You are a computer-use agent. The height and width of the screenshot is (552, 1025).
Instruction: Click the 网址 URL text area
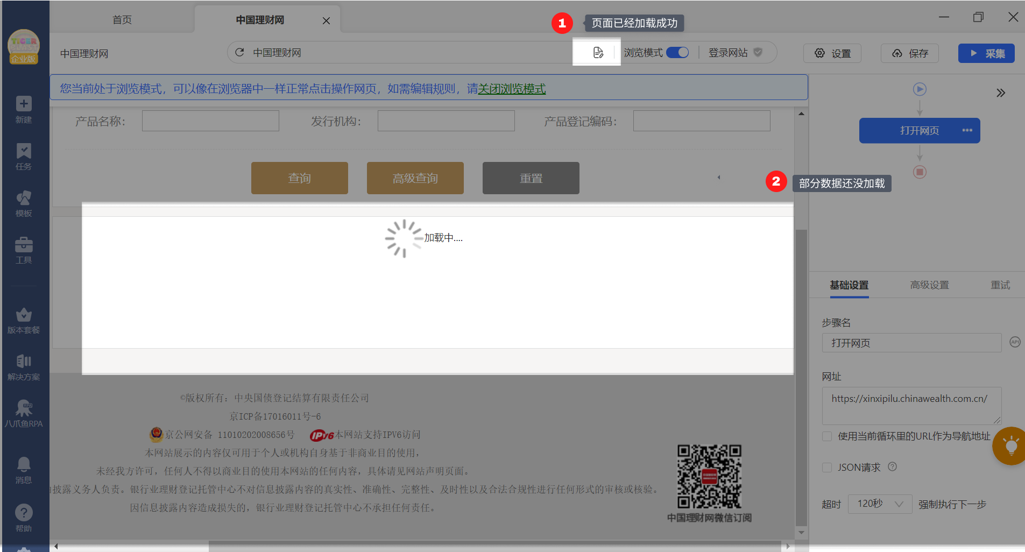(x=911, y=406)
